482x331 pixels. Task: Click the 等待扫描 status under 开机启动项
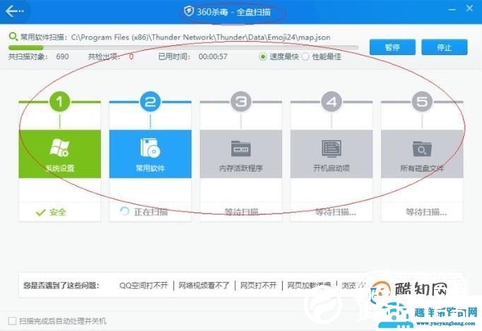[336, 212]
